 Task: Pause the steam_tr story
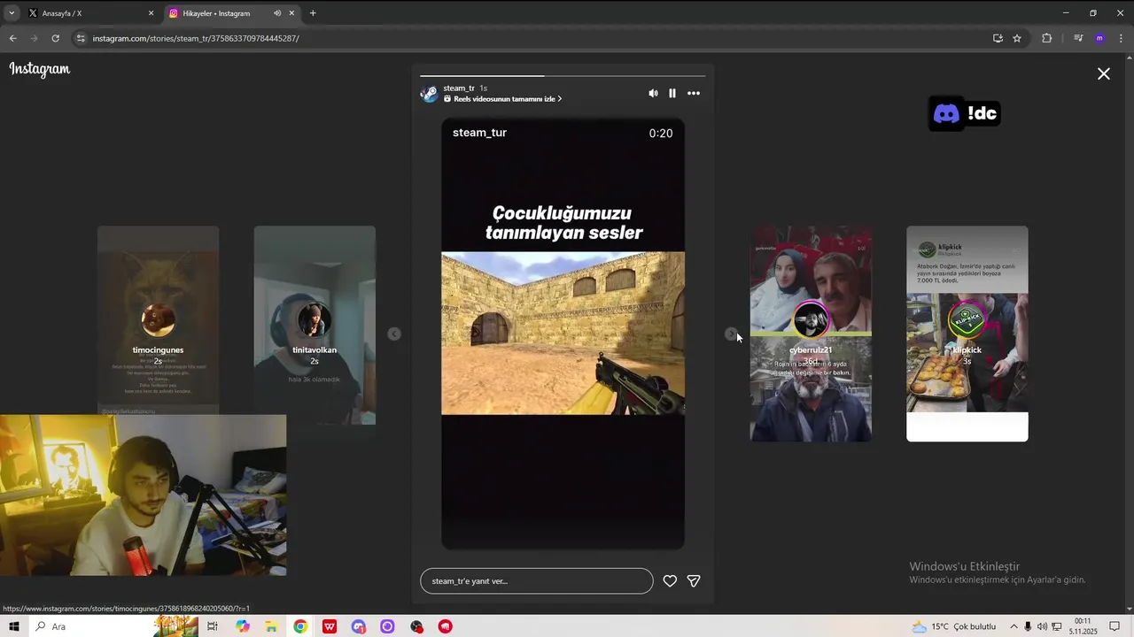[x=672, y=93]
